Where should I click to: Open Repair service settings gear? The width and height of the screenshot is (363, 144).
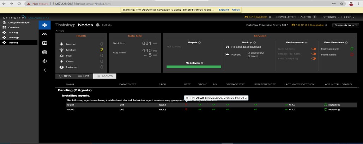(x=200, y=42)
